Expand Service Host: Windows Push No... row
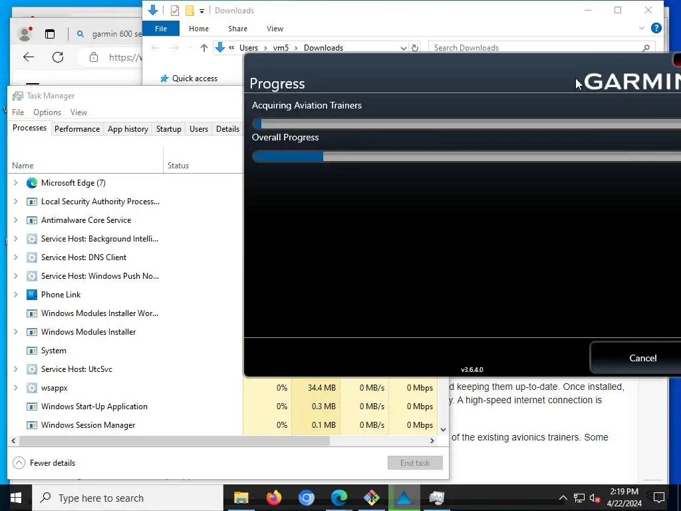The image size is (681, 511). [16, 276]
